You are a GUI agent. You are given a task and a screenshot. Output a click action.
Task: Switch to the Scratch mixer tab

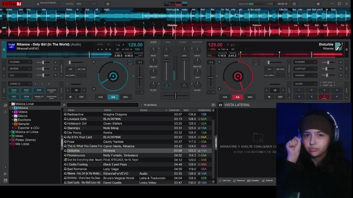point(183,42)
